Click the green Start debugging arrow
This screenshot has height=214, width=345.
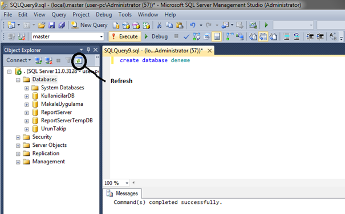pyautogui.click(x=266, y=25)
